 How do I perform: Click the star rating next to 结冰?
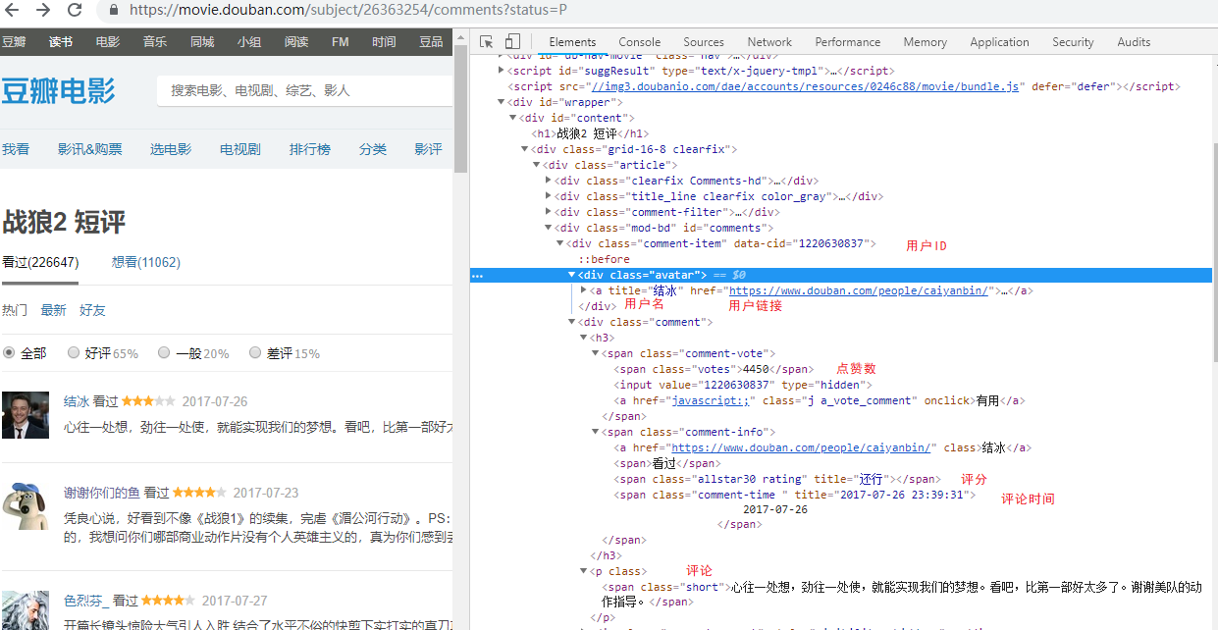click(x=148, y=401)
